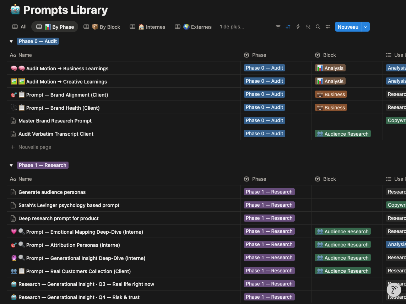
Task: Open the Externes view tab
Action: (x=193, y=27)
